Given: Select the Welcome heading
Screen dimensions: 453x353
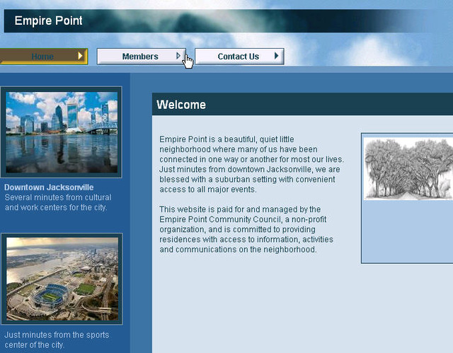Looking at the screenshot, I should pyautogui.click(x=181, y=105).
